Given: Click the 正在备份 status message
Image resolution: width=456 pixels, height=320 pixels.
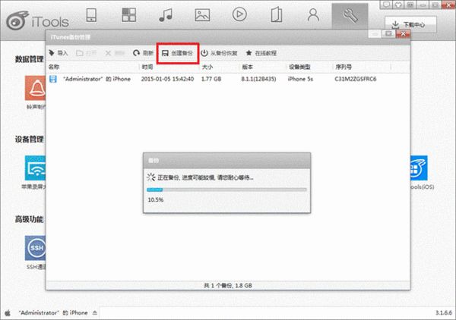Looking at the screenshot, I should pyautogui.click(x=205, y=177).
